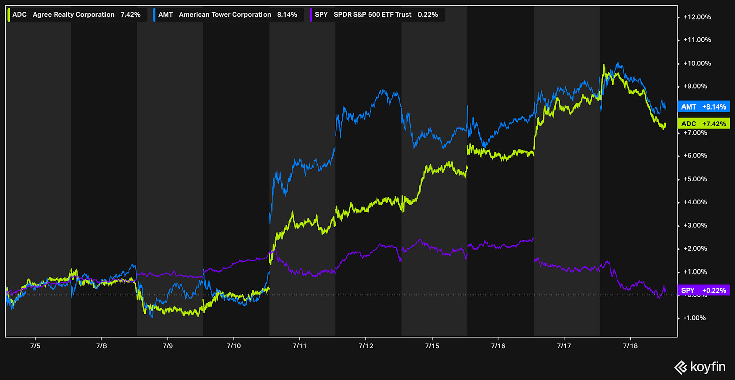Click the +10.00% axis value
The height and width of the screenshot is (380, 735).
[697, 63]
